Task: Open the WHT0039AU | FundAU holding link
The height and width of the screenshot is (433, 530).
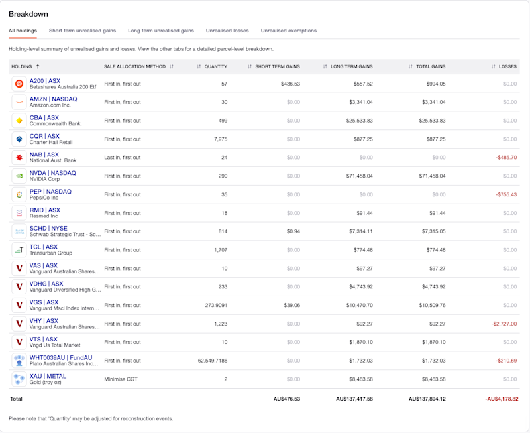Action: (61, 357)
